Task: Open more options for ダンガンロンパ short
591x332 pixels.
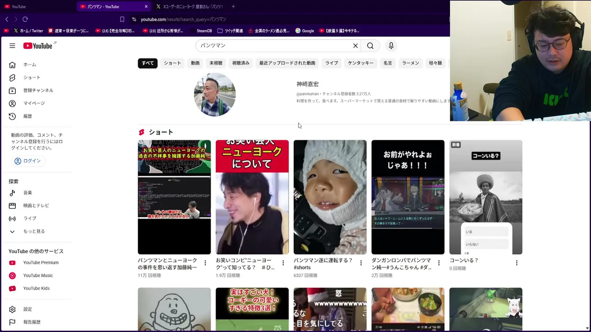Action: pos(439,263)
